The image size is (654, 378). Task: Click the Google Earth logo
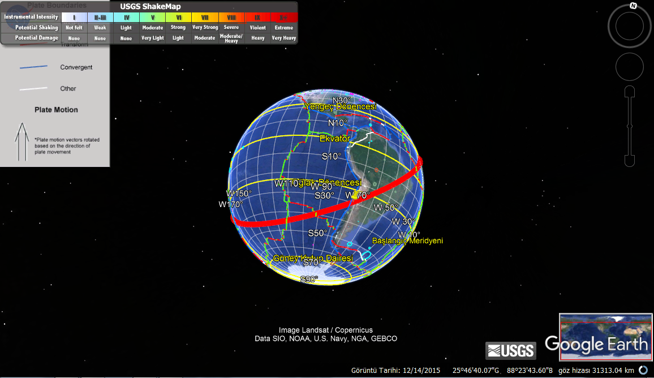596,344
